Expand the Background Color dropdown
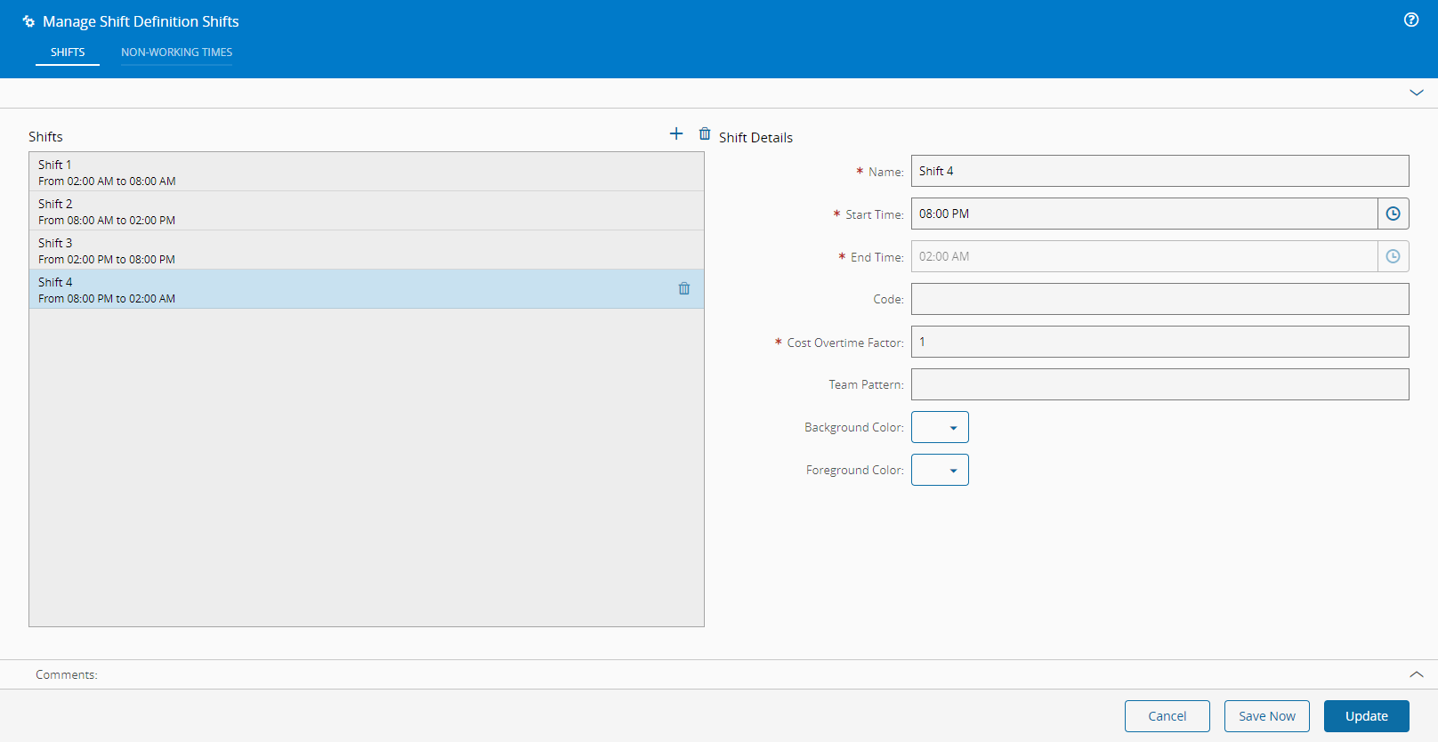1438x742 pixels. (940, 427)
